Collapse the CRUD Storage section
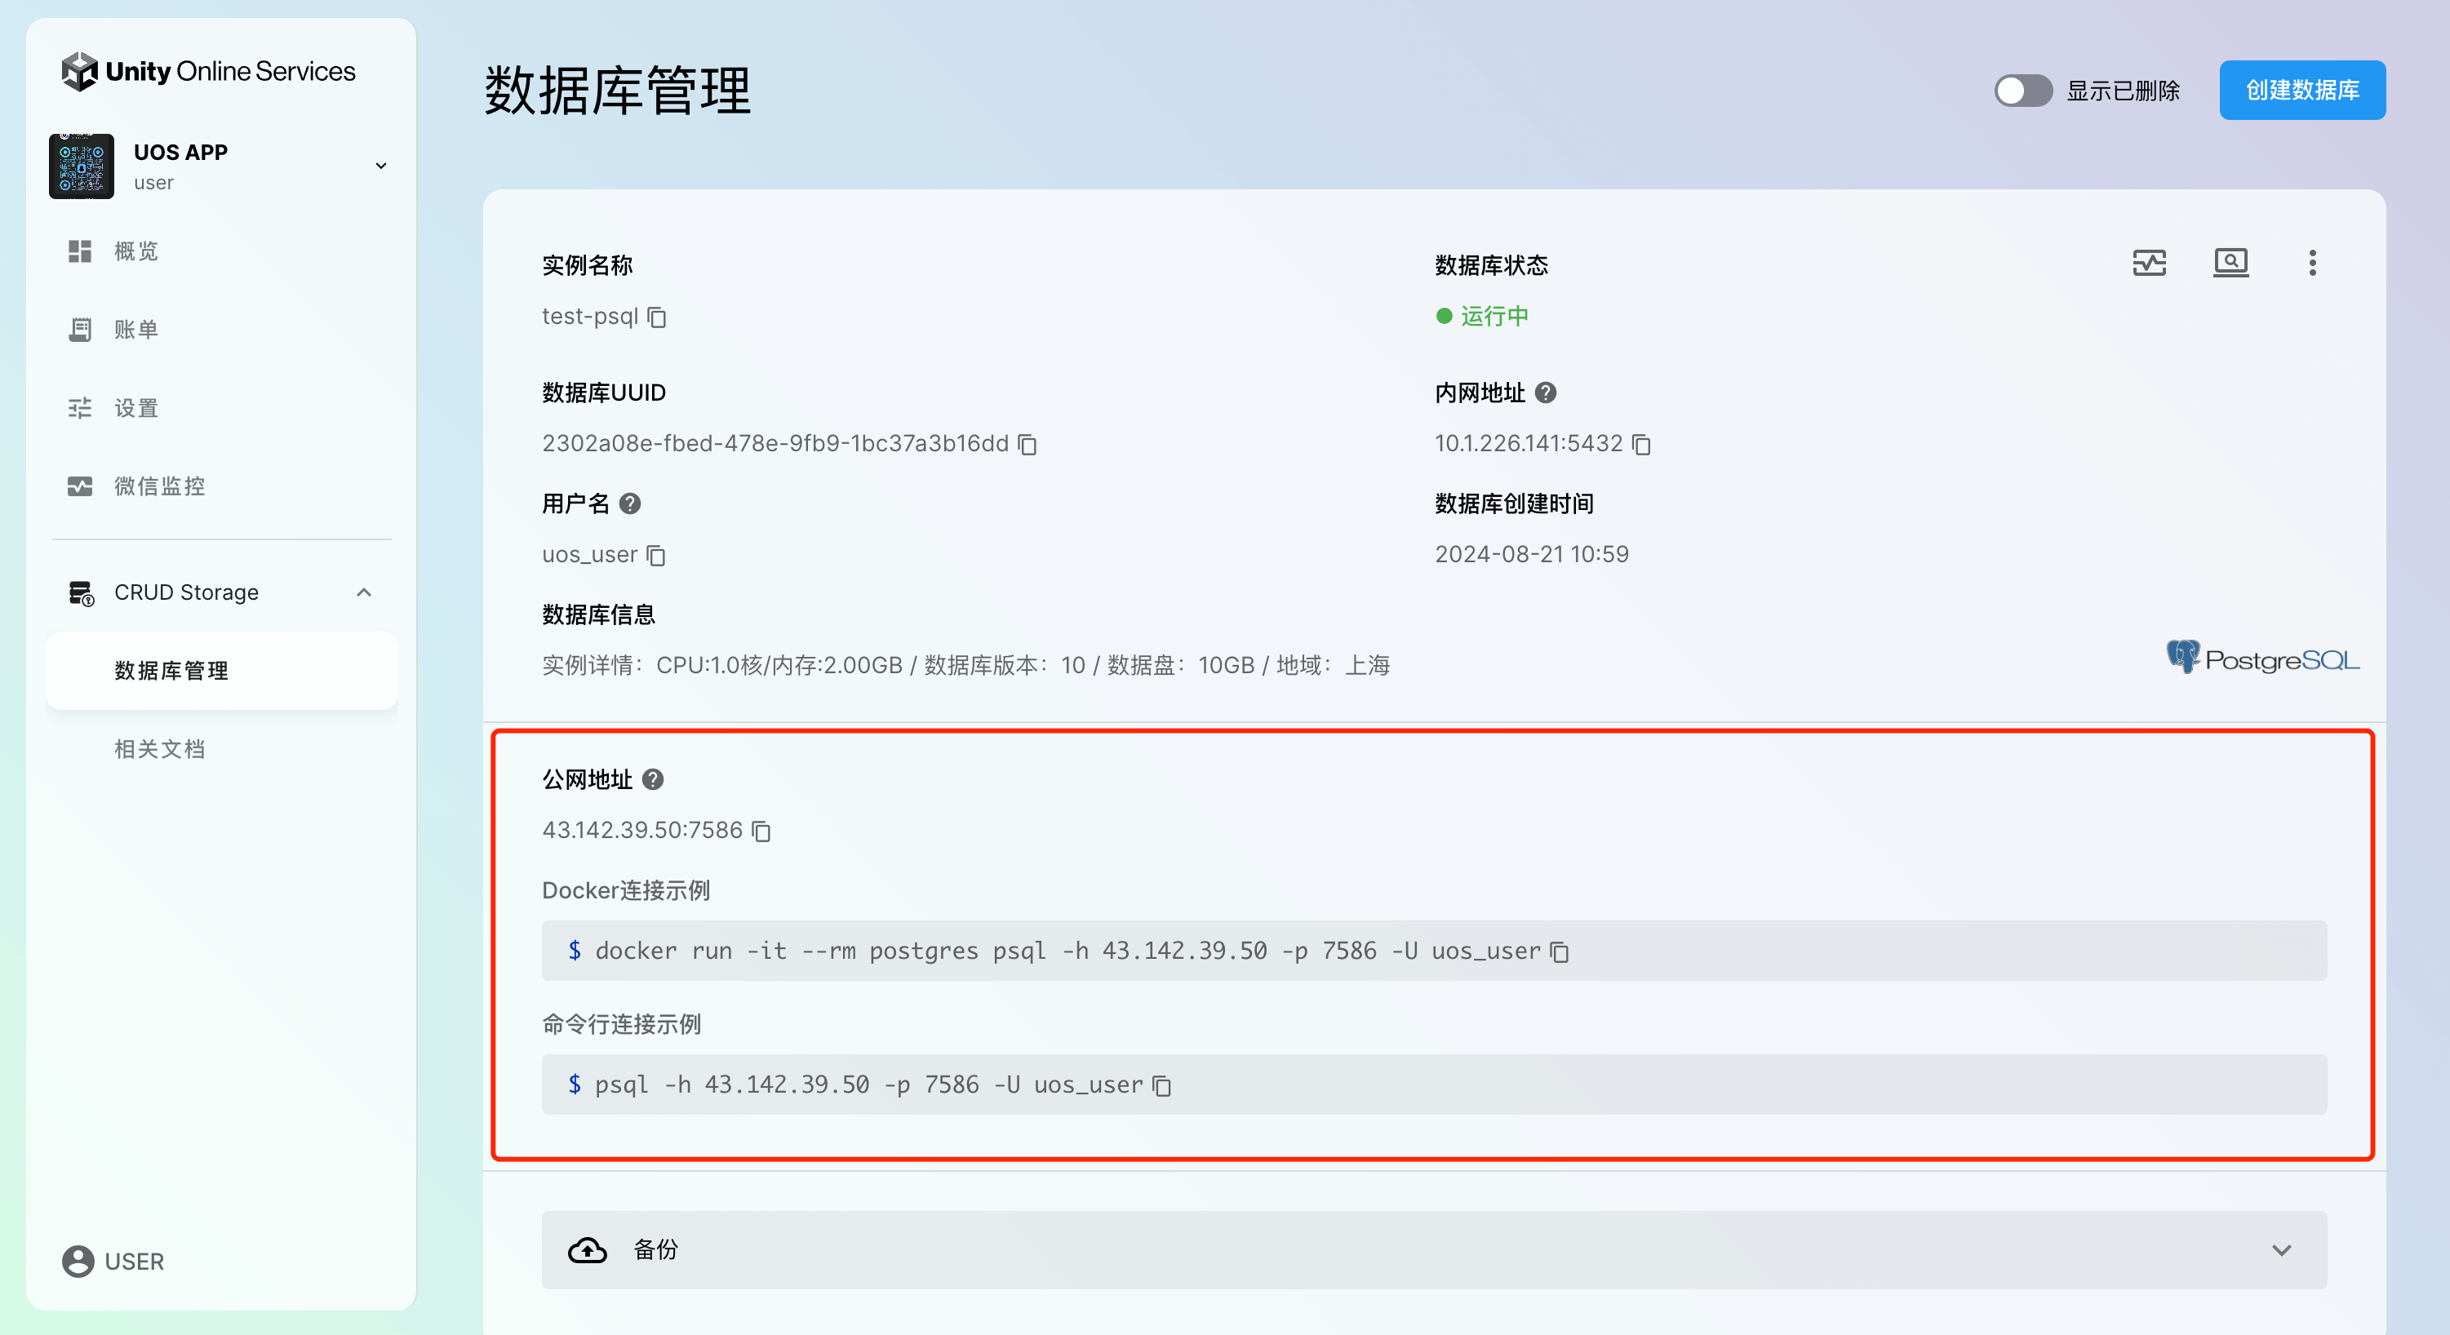Screen dimensions: 2450x1335 (363, 592)
